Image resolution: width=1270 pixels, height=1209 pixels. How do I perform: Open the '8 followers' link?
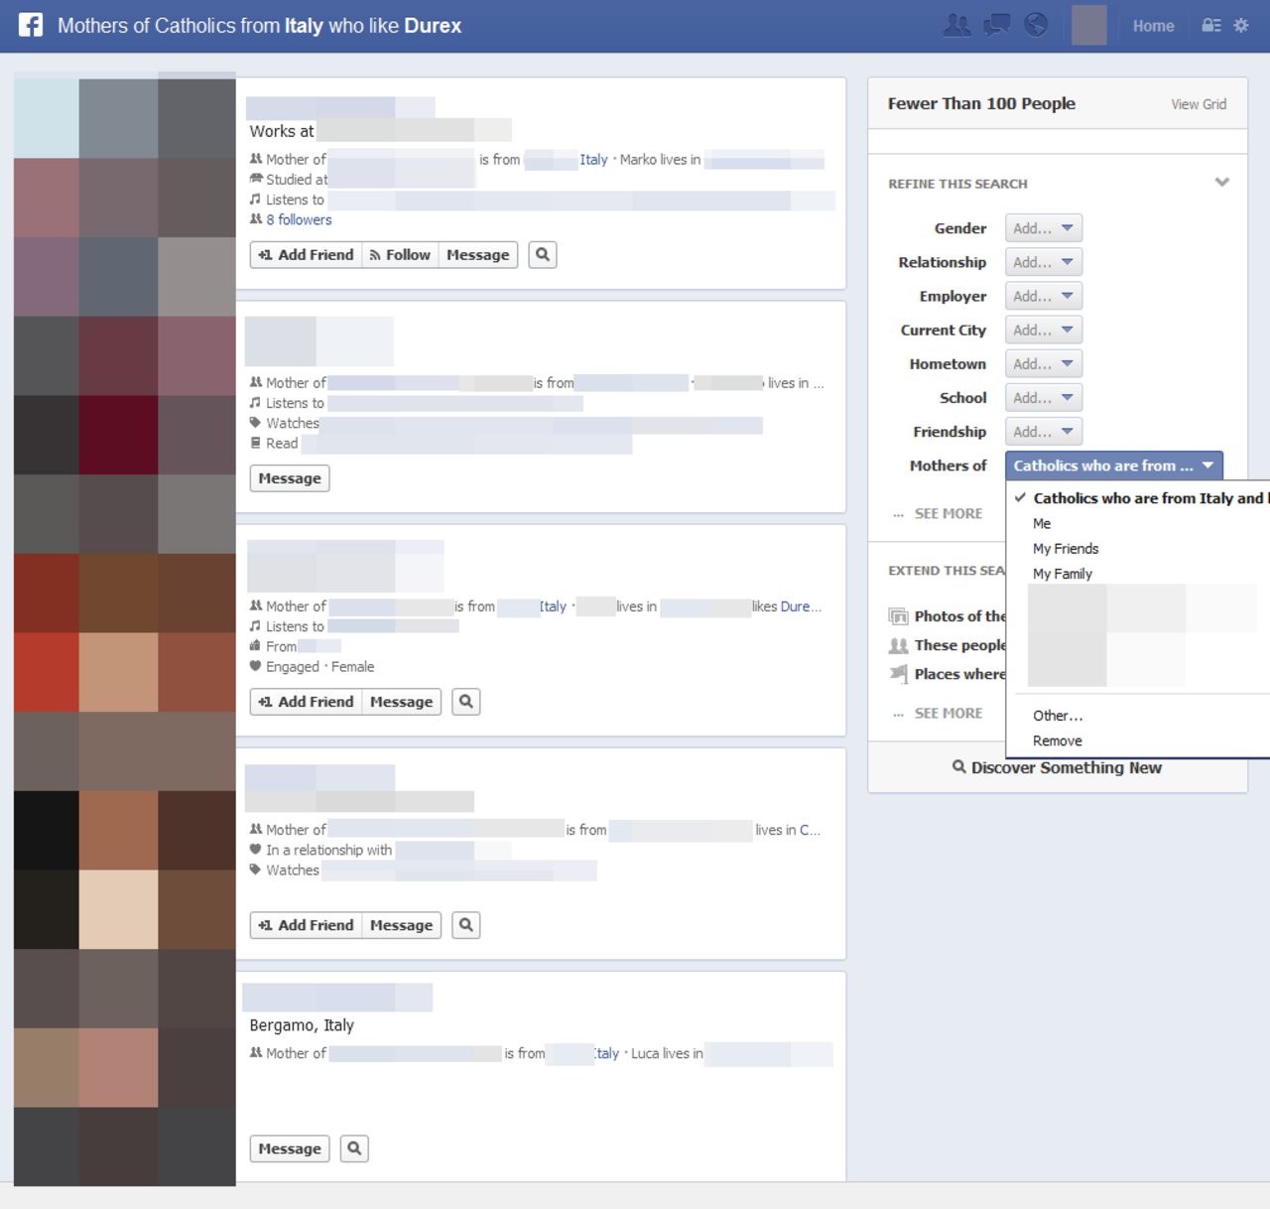298,219
